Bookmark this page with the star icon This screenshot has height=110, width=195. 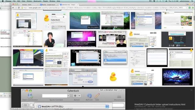pyautogui.click(x=186, y=8)
